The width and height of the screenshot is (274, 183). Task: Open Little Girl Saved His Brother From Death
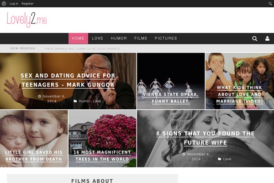click(34, 156)
